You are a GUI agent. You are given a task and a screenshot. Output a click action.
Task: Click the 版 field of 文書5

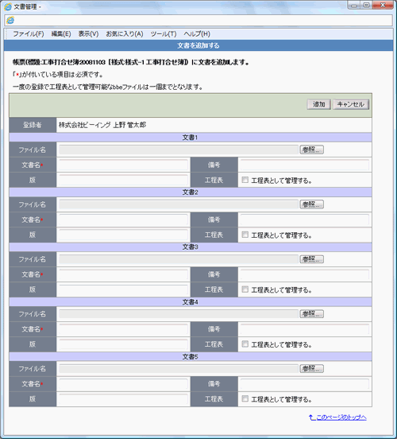pos(123,399)
